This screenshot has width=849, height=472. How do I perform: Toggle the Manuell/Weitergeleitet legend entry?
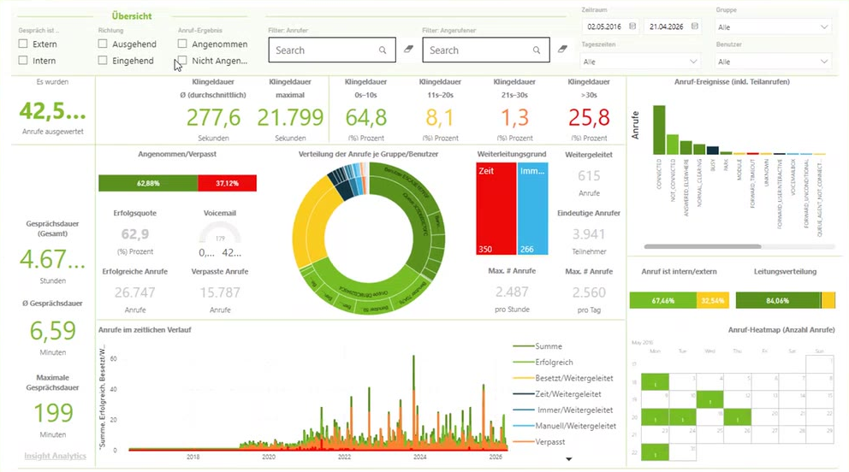coord(565,426)
